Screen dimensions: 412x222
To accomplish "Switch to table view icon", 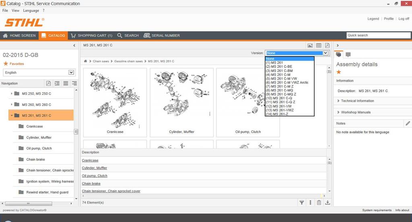I will pos(319,45).
